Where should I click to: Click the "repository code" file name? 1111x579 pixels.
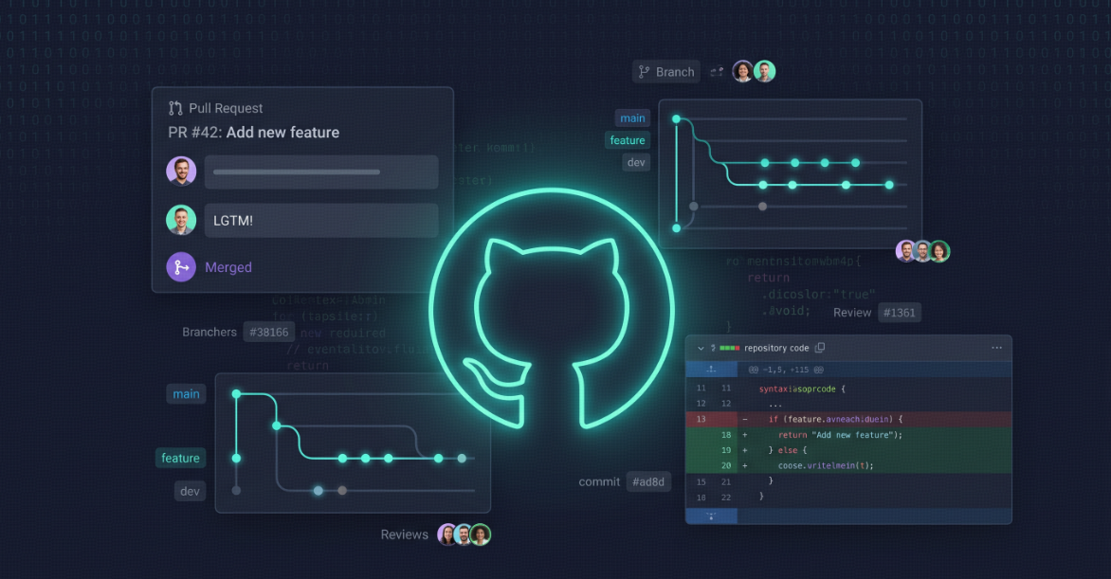[775, 348]
